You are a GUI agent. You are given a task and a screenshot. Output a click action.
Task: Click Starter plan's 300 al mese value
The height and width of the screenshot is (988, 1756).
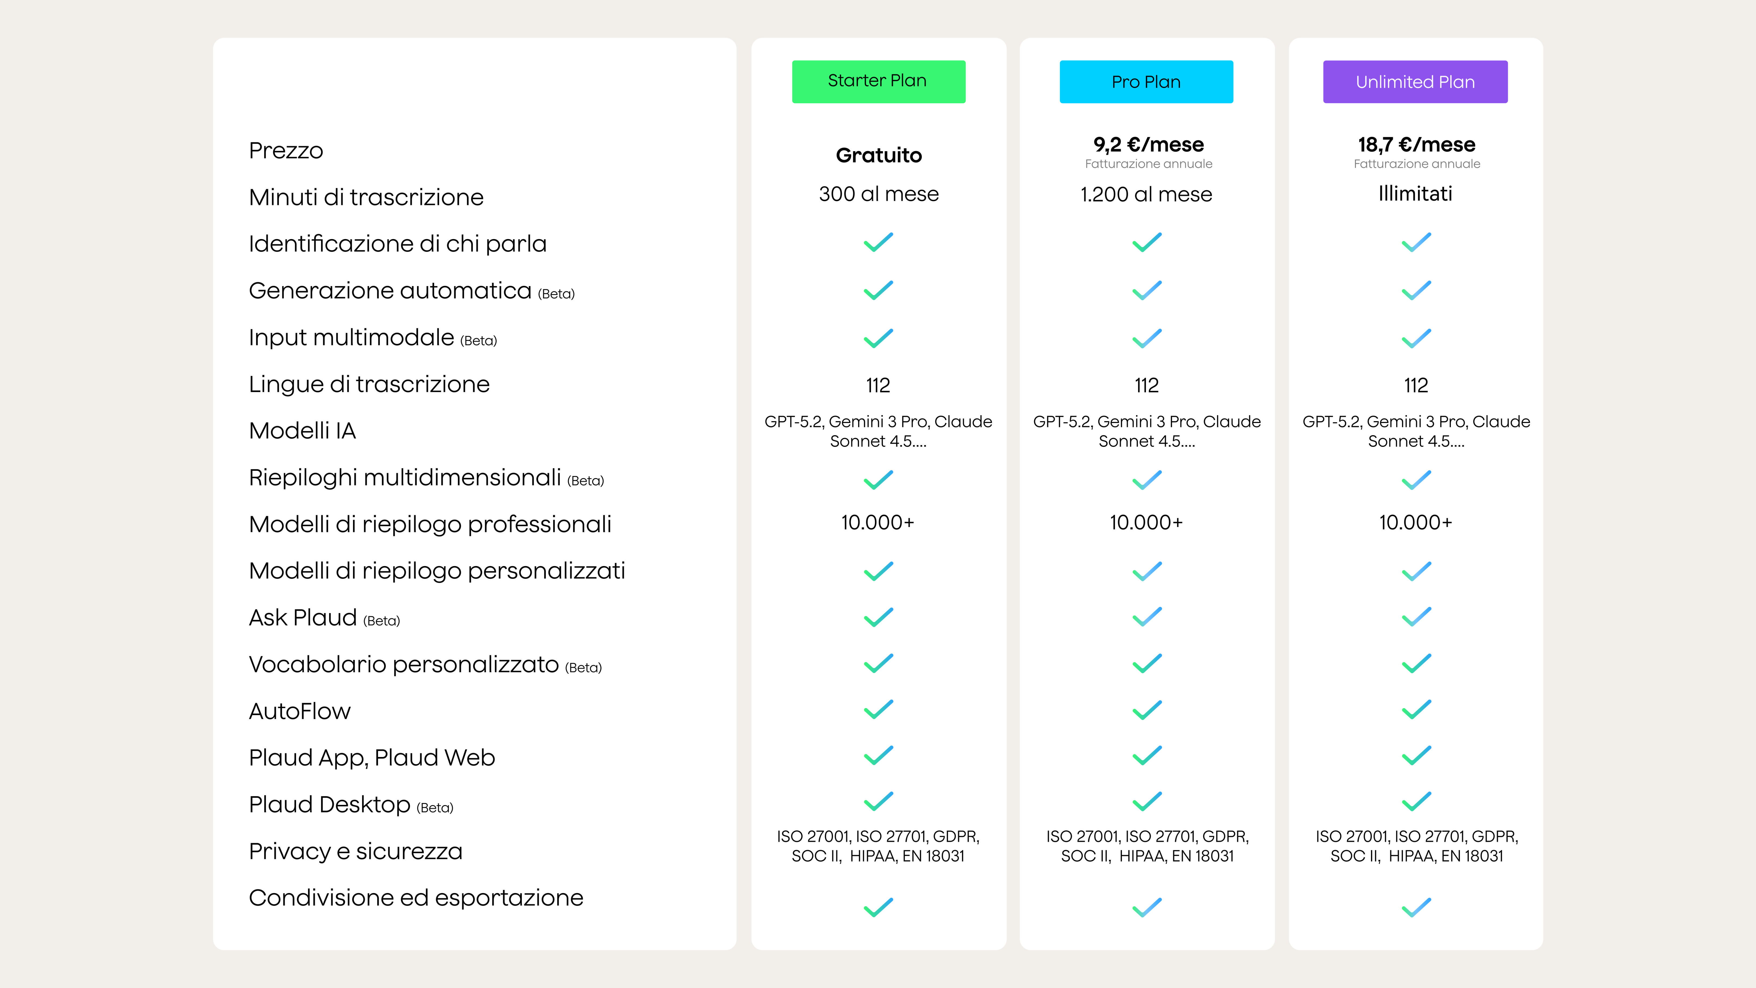(x=879, y=194)
